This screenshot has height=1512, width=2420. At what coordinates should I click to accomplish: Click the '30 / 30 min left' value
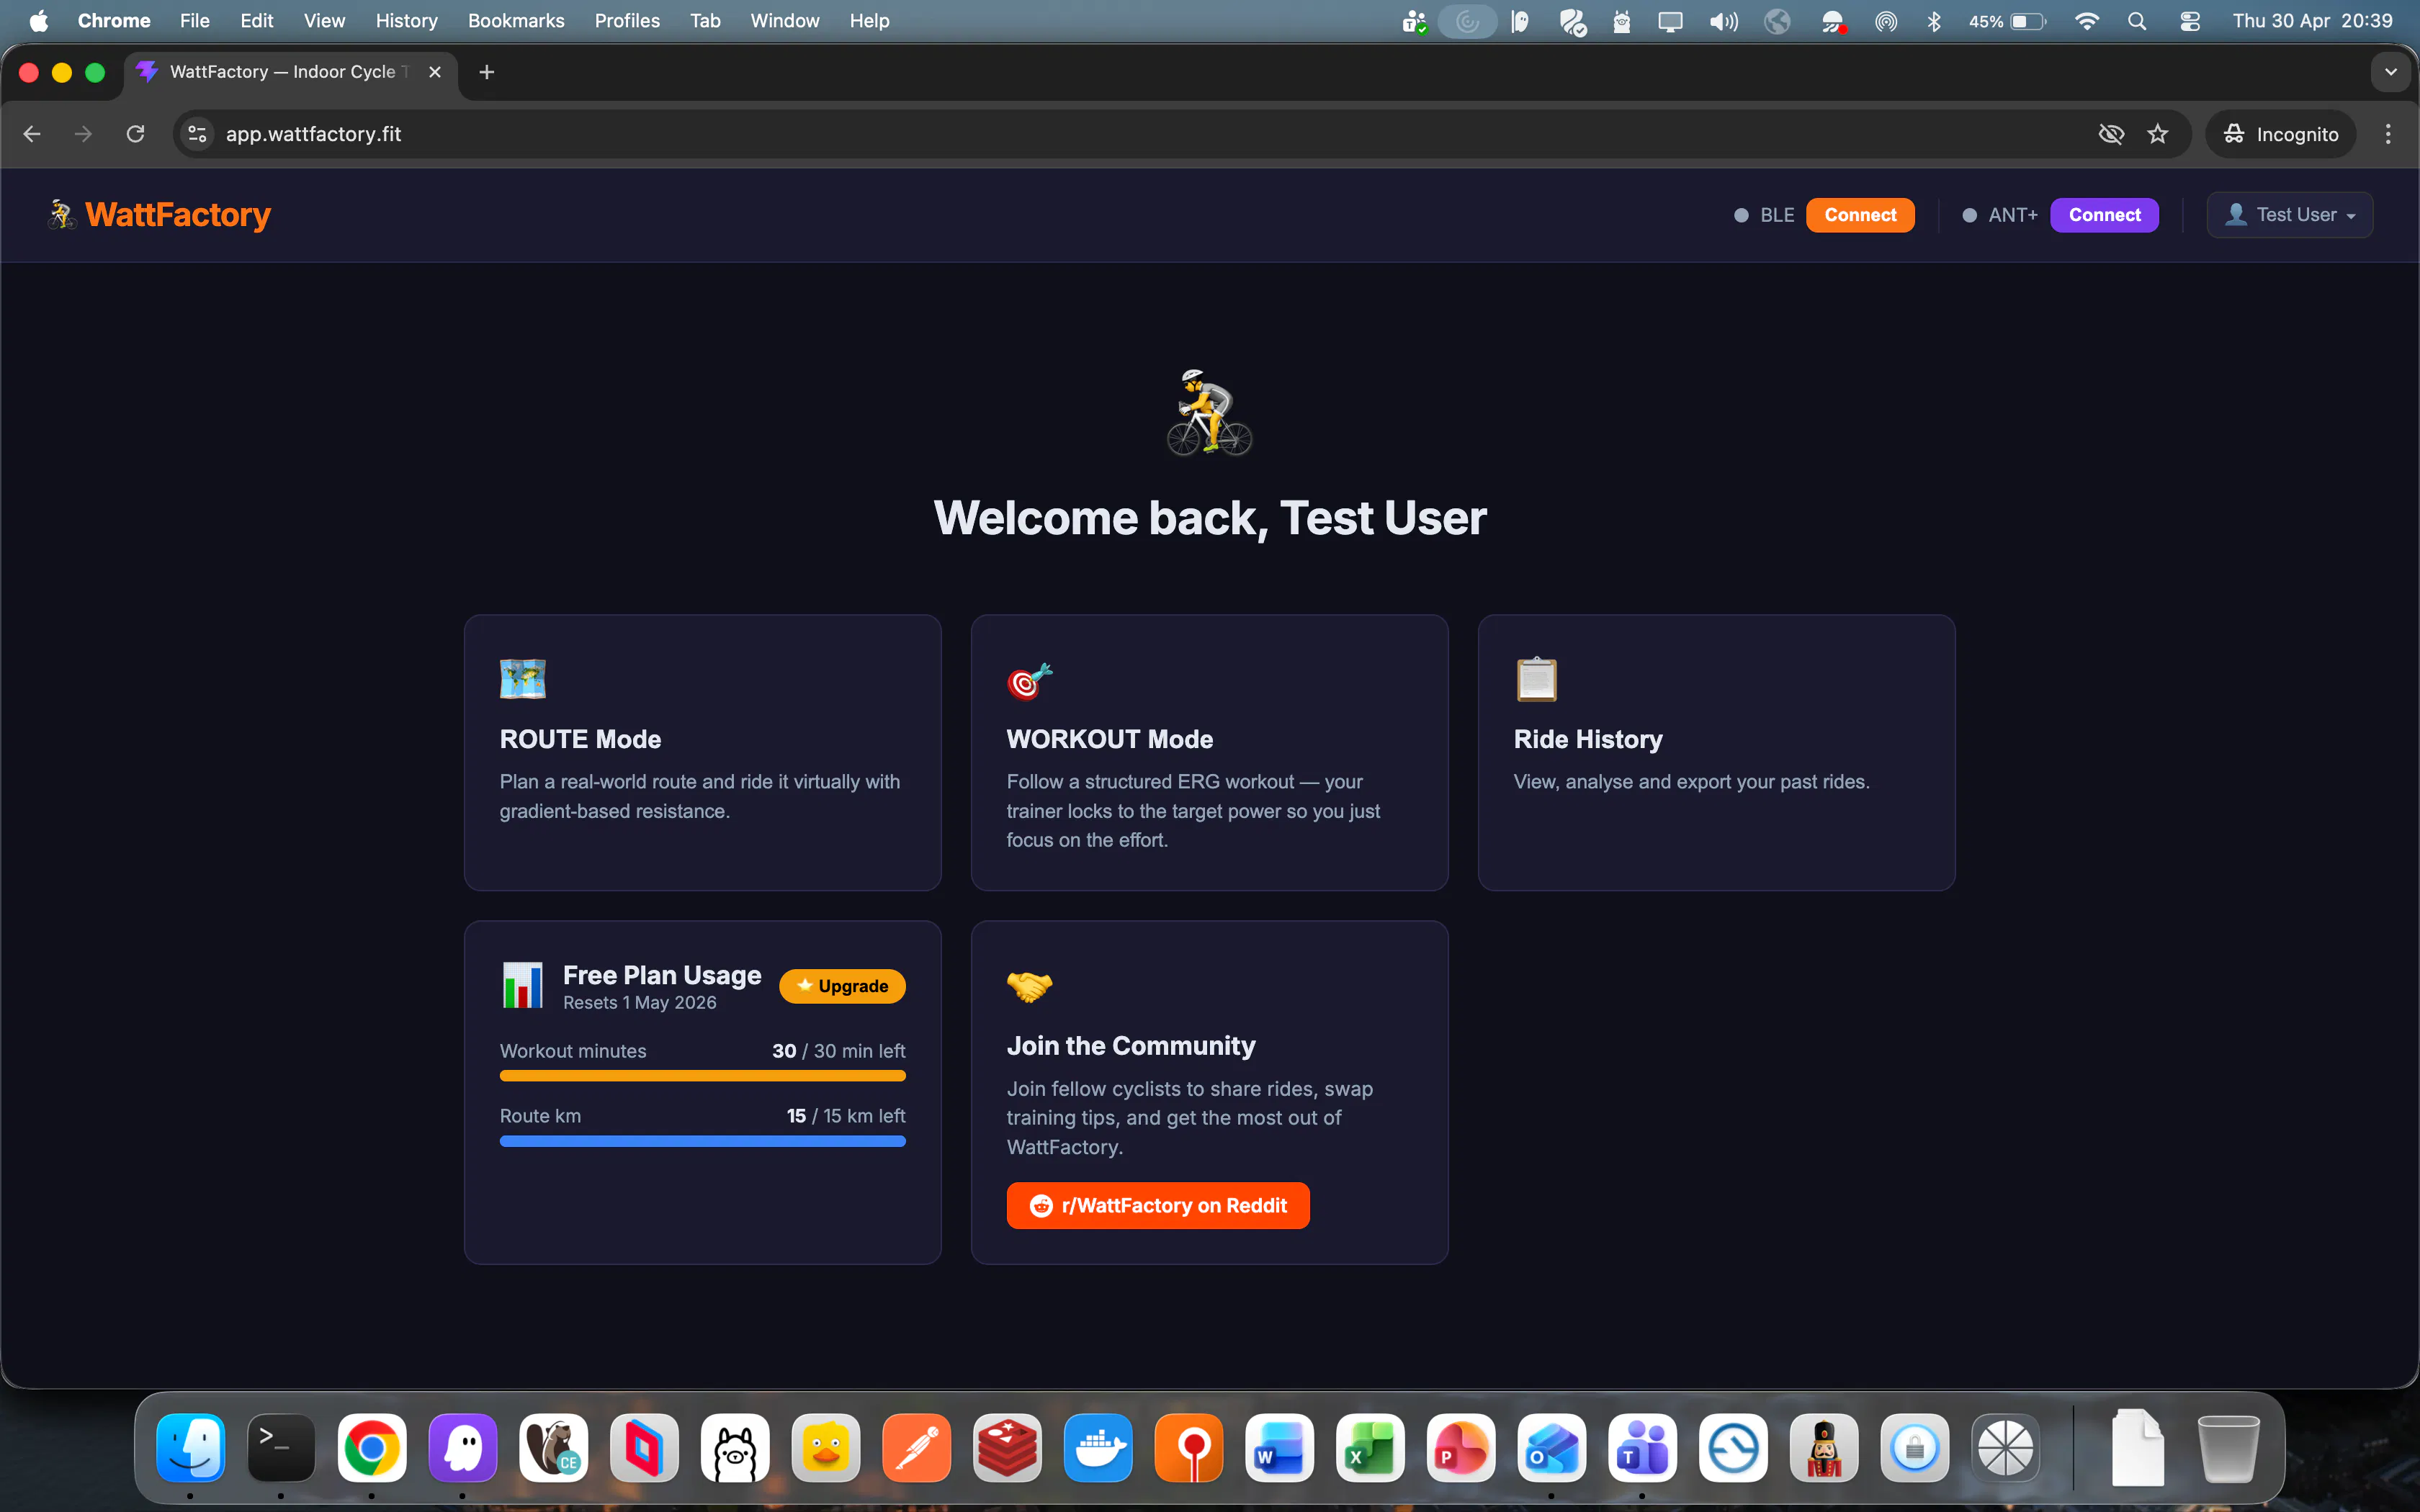tap(838, 1051)
